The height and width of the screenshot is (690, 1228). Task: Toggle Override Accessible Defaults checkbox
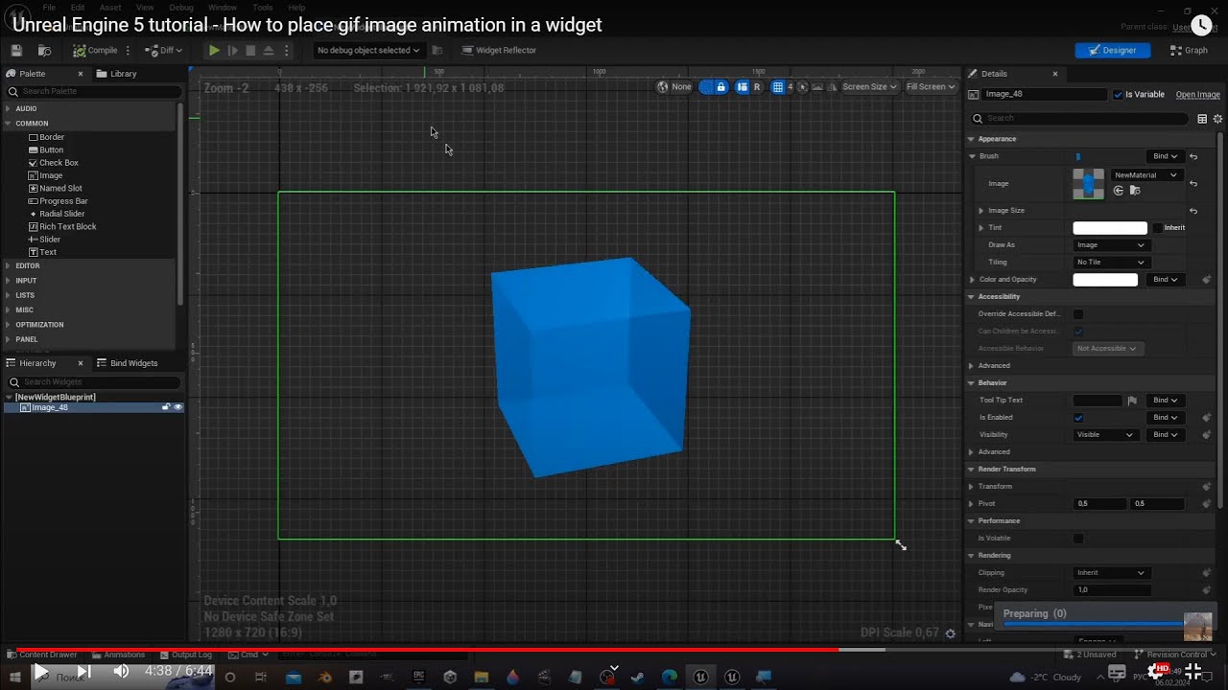pos(1078,314)
